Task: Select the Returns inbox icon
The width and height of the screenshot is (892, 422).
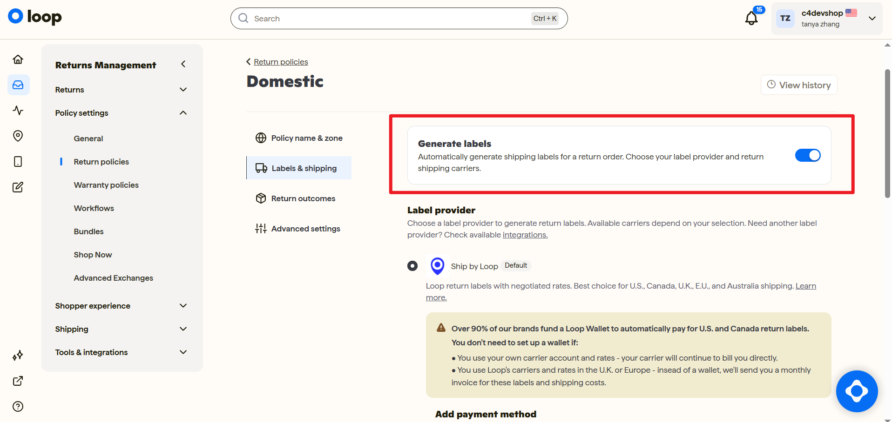Action: click(18, 85)
